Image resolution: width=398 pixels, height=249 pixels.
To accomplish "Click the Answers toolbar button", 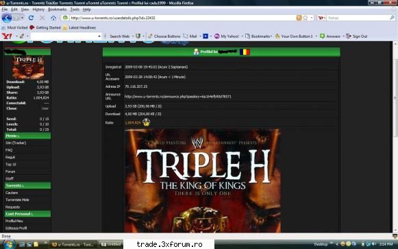I will (330, 36).
